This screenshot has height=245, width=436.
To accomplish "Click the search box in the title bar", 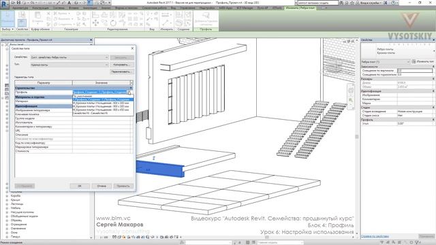I will (x=318, y=3).
